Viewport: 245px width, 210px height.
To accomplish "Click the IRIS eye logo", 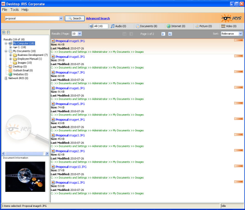I will pos(231,18).
